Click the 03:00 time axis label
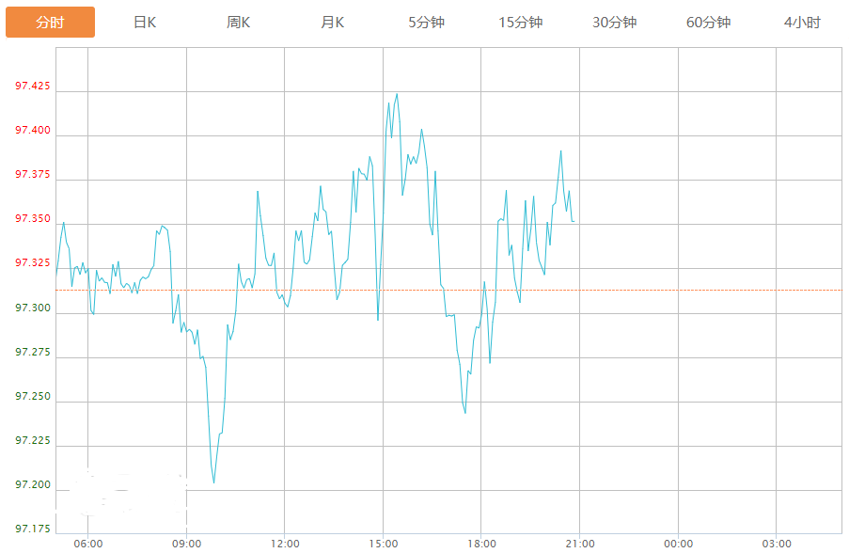 (x=777, y=544)
